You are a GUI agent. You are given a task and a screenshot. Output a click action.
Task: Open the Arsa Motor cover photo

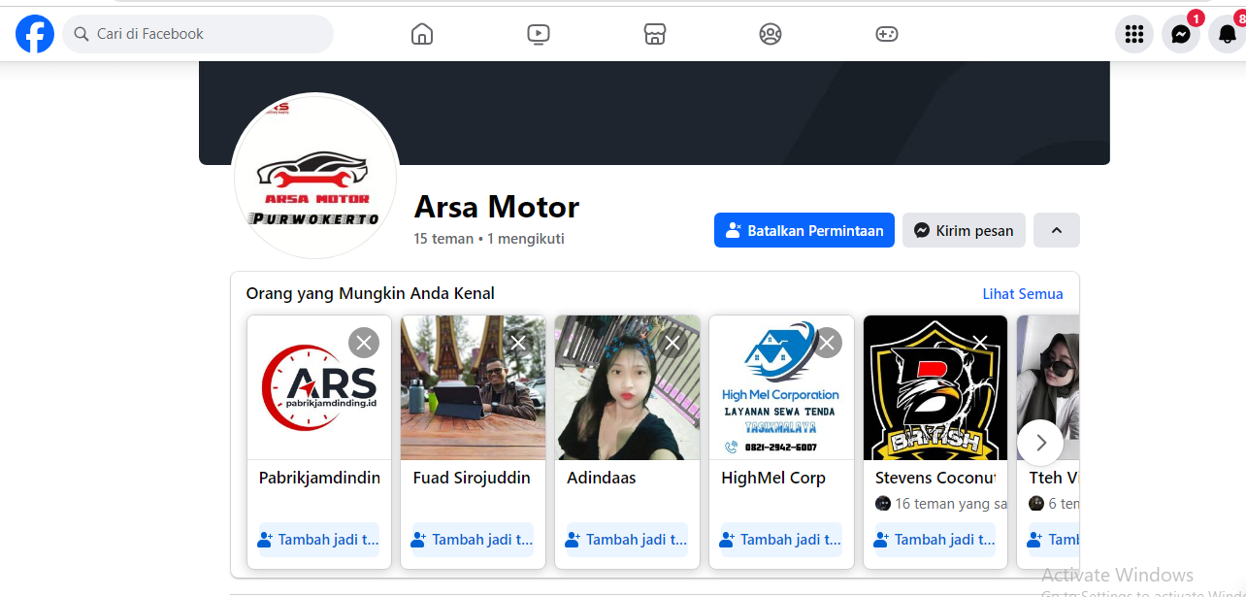coord(654,113)
